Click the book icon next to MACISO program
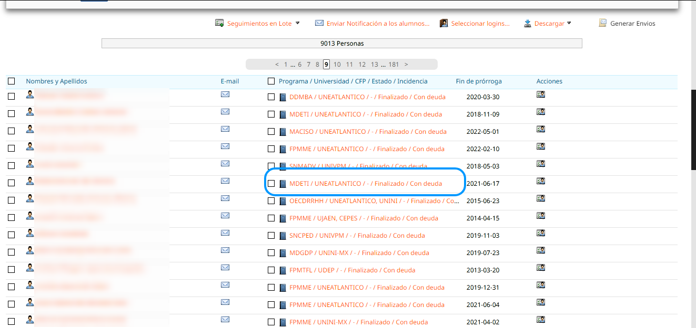696x328 pixels. (x=283, y=132)
